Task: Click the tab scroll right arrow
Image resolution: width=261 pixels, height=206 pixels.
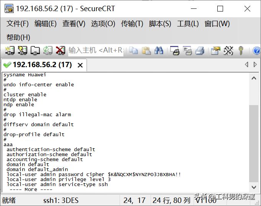Action: pos(255,65)
